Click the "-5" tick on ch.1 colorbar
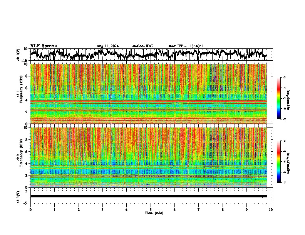Image resolution: width=305 pixels, height=235 pixels. click(x=284, y=98)
